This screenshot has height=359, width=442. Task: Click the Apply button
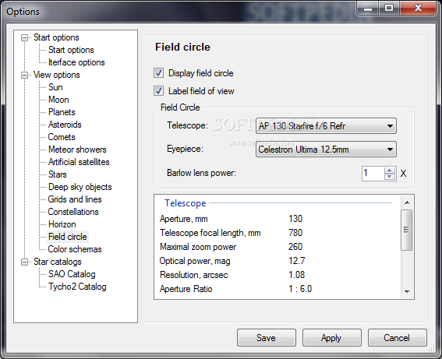click(331, 338)
